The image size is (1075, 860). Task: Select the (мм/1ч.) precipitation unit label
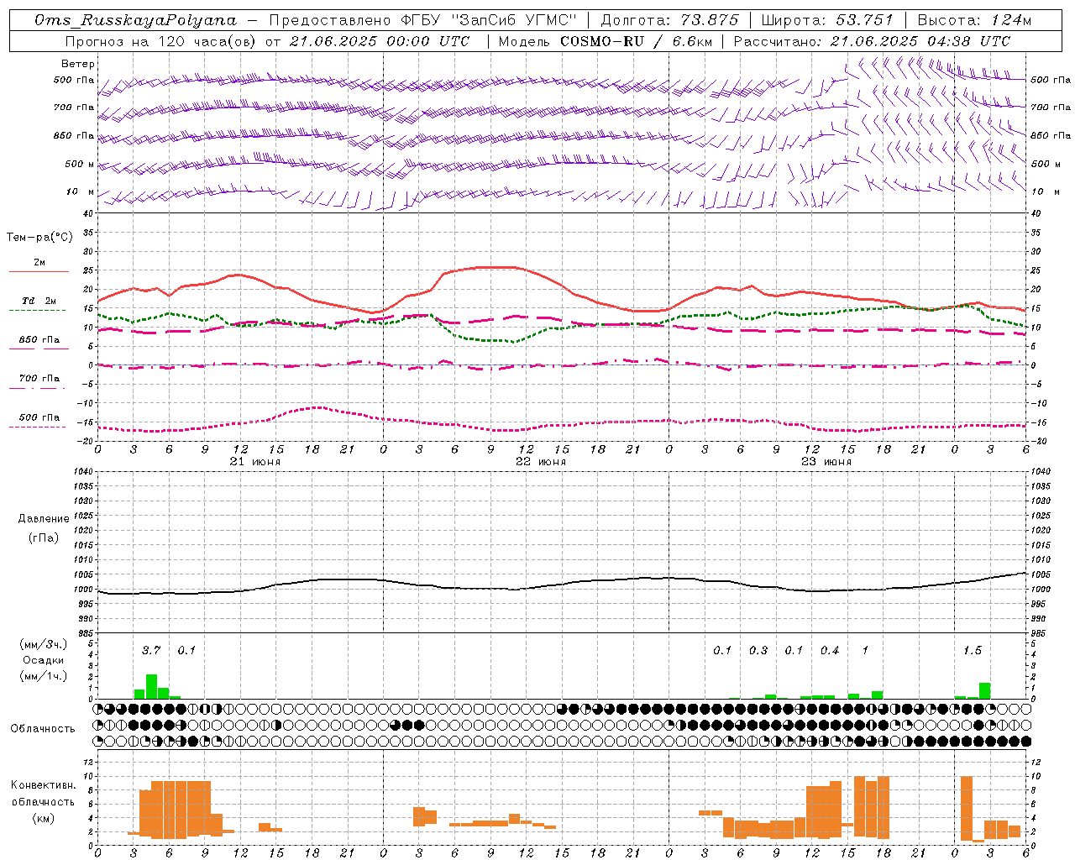pyautogui.click(x=44, y=676)
